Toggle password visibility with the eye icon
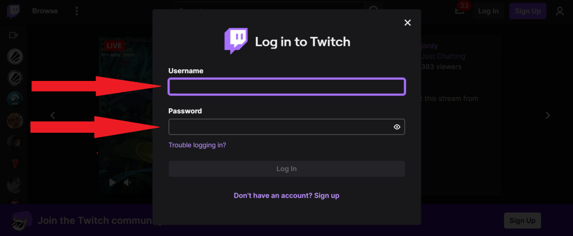Image resolution: width=573 pixels, height=236 pixels. point(397,127)
